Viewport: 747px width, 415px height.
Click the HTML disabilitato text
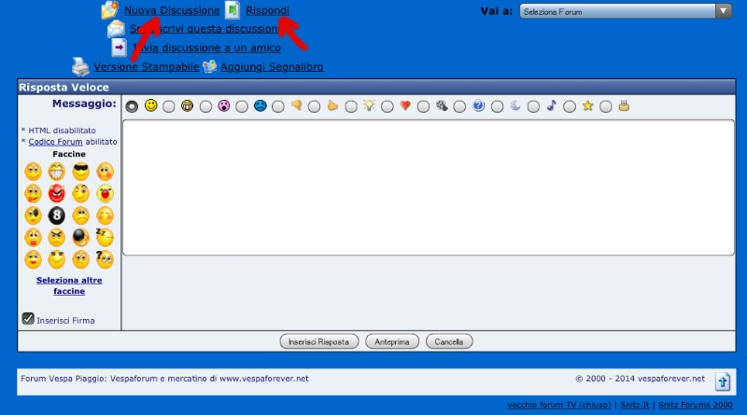coord(62,131)
